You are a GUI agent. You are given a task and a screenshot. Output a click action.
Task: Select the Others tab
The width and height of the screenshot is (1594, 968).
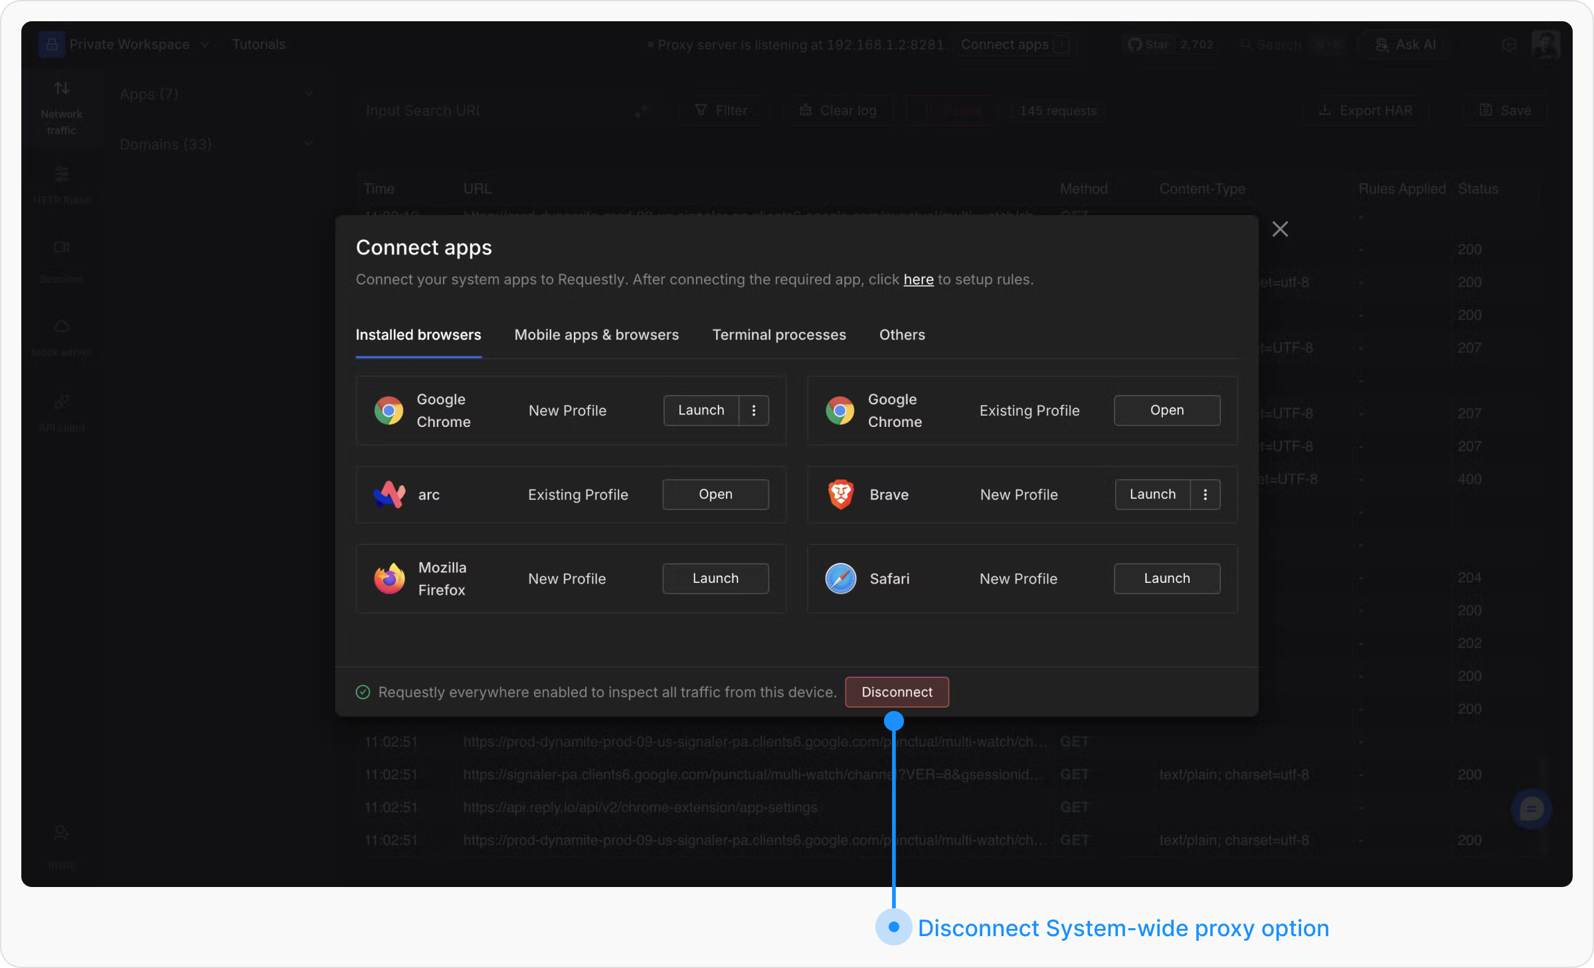(x=902, y=335)
